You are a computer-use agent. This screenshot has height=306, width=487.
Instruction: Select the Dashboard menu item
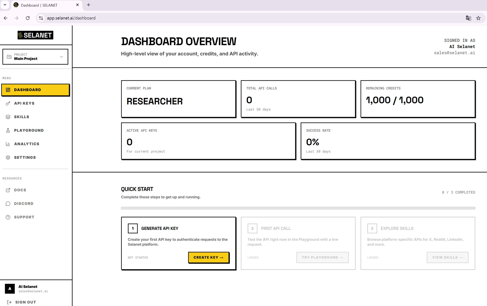(x=35, y=90)
